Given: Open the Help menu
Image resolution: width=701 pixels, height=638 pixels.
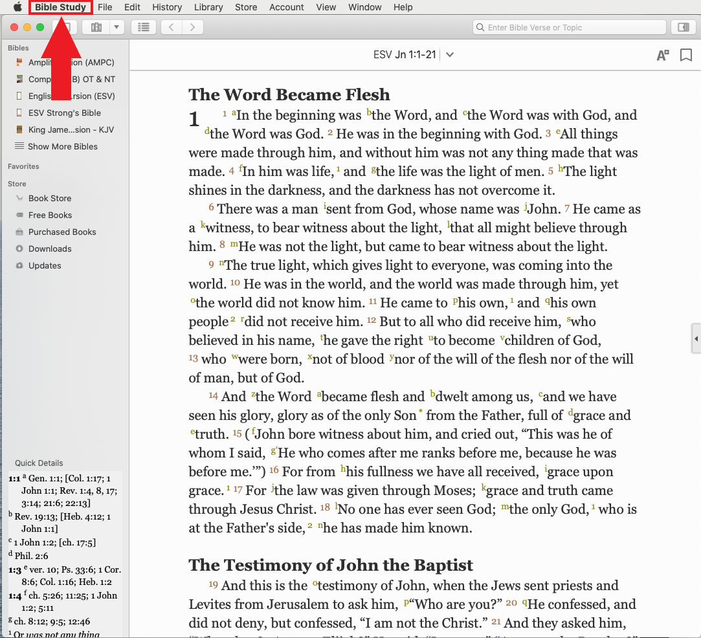Looking at the screenshot, I should (x=403, y=7).
